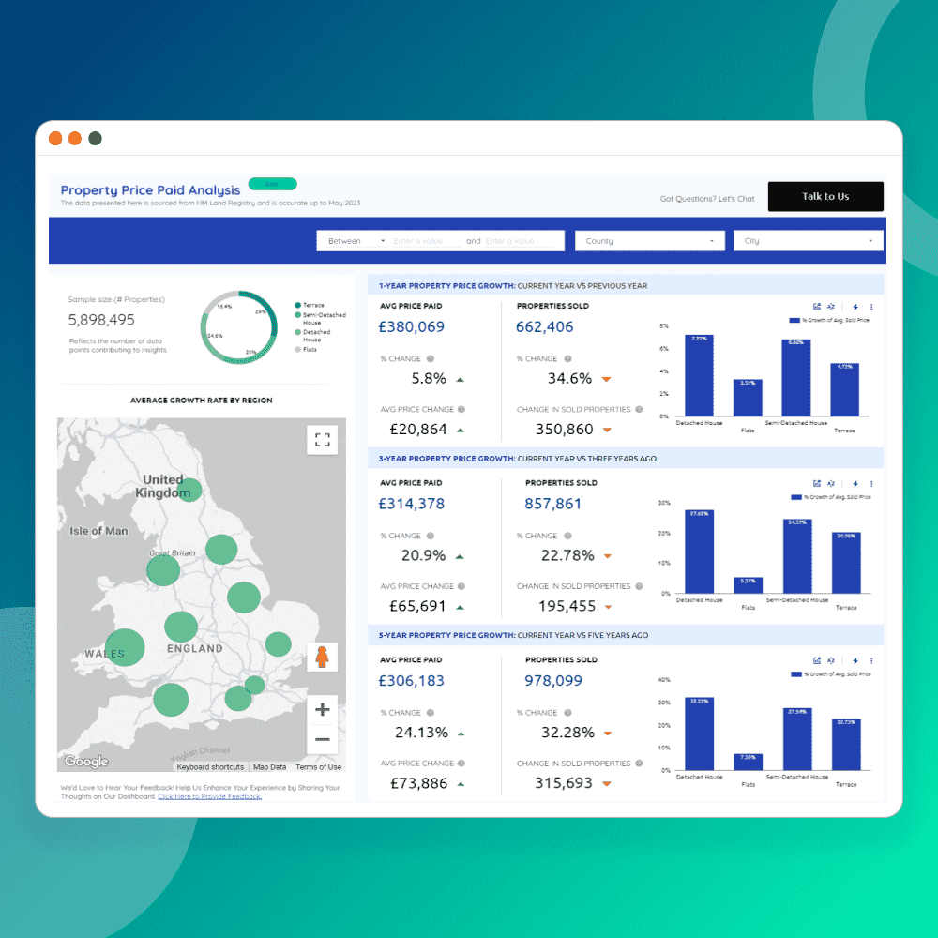Click Semi-Detached House legend entry in donut chart
Image resolution: width=938 pixels, height=938 pixels.
coord(320,318)
